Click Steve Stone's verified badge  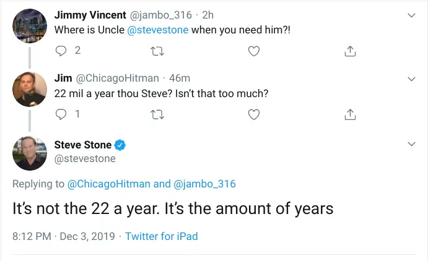point(121,145)
